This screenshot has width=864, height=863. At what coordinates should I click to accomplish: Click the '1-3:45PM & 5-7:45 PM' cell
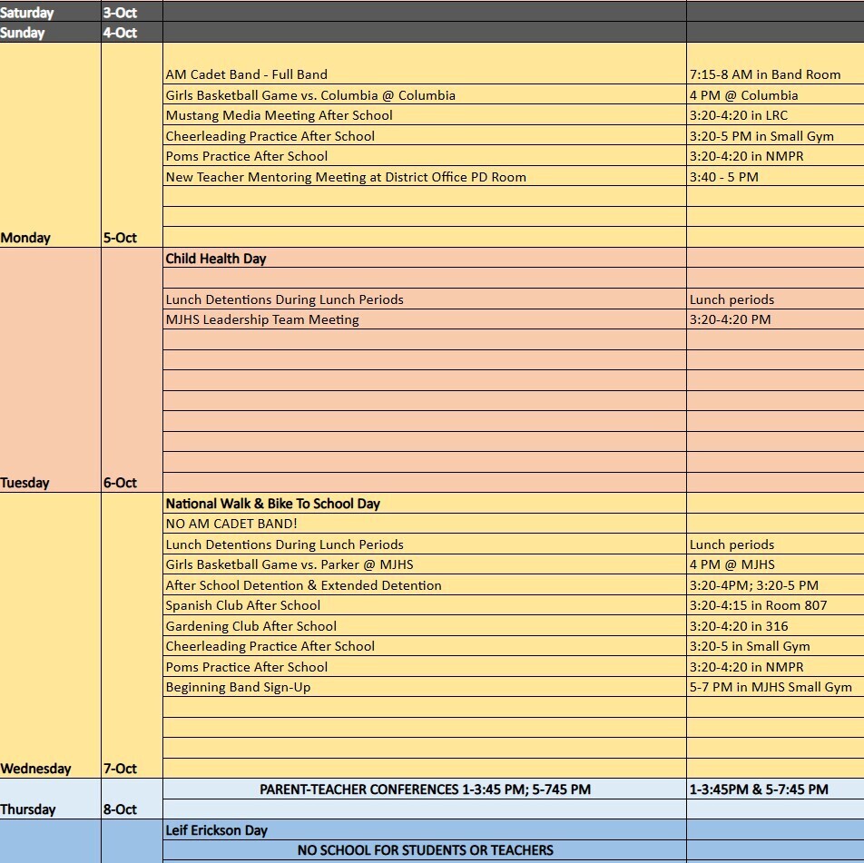coord(775,789)
